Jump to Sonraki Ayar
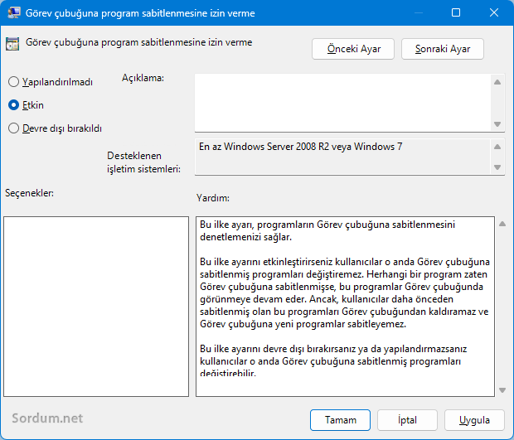Image resolution: width=514 pixels, height=440 pixels. (443, 49)
